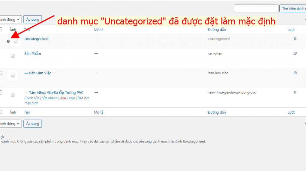Click the Tấm Nhựa Giả Đá image placeholder
Screen dimensions: 306x171
(x=13, y=95)
